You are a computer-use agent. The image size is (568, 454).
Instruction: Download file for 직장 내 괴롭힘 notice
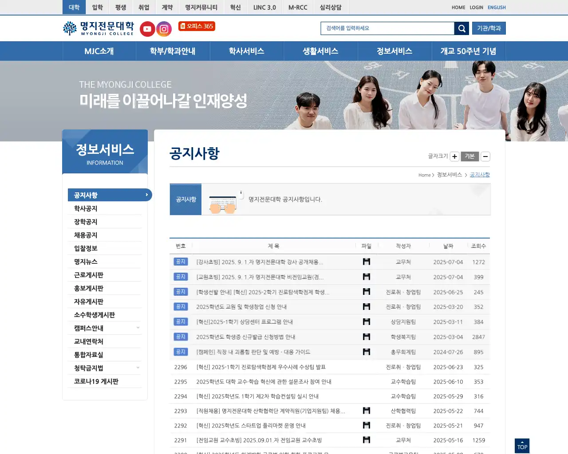pos(367,352)
